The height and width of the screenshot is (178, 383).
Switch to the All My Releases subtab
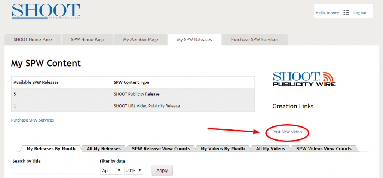104,148
